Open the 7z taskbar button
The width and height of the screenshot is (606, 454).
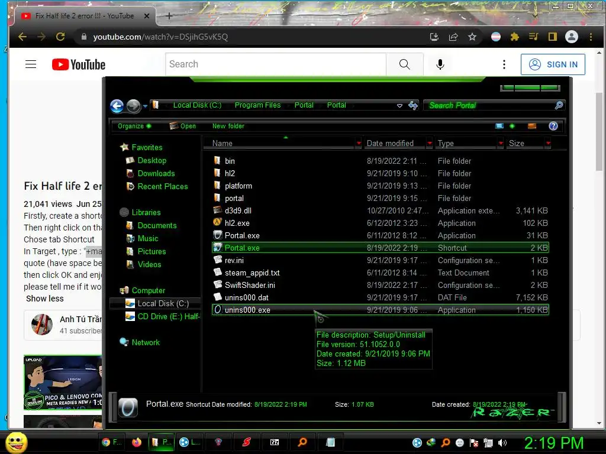click(275, 442)
